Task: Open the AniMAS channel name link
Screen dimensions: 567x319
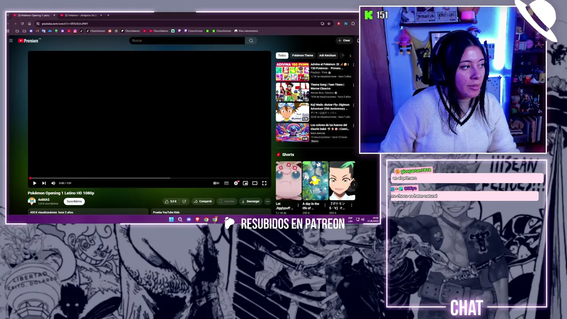Action: (x=44, y=199)
